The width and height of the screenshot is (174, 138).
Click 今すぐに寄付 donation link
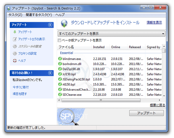(21, 87)
